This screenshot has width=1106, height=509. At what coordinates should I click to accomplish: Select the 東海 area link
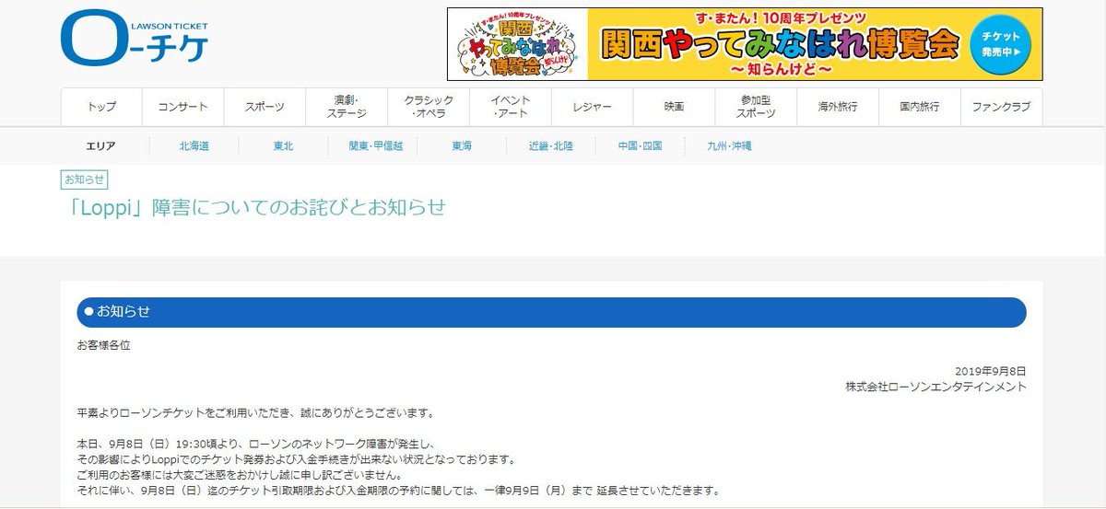click(462, 146)
